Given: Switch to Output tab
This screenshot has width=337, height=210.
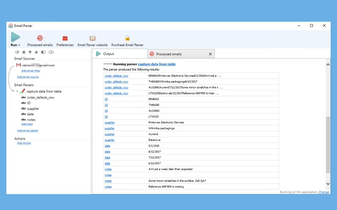Looking at the screenshot, I should coord(120,54).
